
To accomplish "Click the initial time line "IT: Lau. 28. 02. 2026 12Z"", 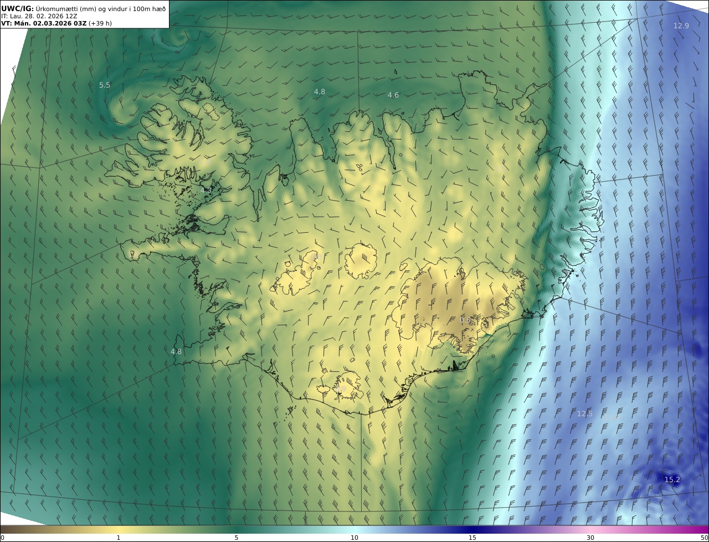I will click(39, 16).
